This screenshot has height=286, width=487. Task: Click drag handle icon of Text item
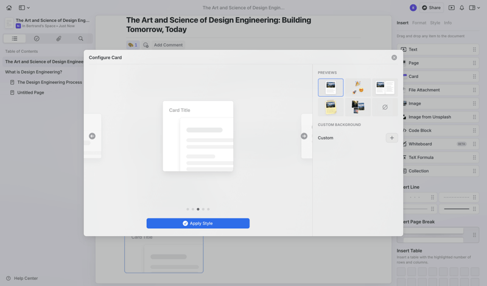[x=474, y=49]
